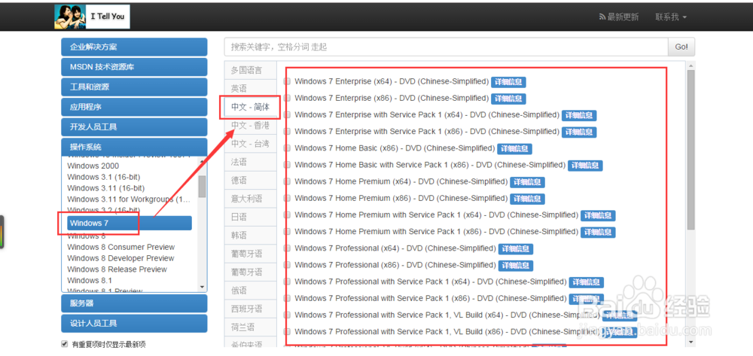This screenshot has width=753, height=356.
Task: Expand the 服务器 category
Action: coord(135,303)
